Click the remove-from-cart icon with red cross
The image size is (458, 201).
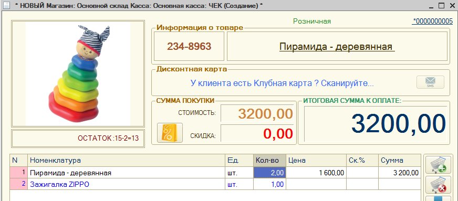pos(438,185)
